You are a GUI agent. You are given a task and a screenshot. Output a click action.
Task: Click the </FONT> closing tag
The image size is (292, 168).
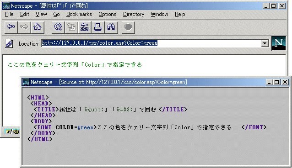254,127
